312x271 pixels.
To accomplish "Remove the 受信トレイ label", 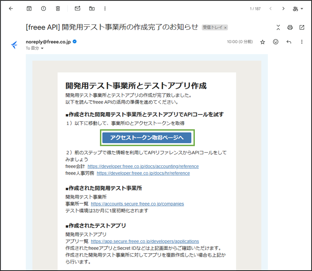I will coord(225,28).
